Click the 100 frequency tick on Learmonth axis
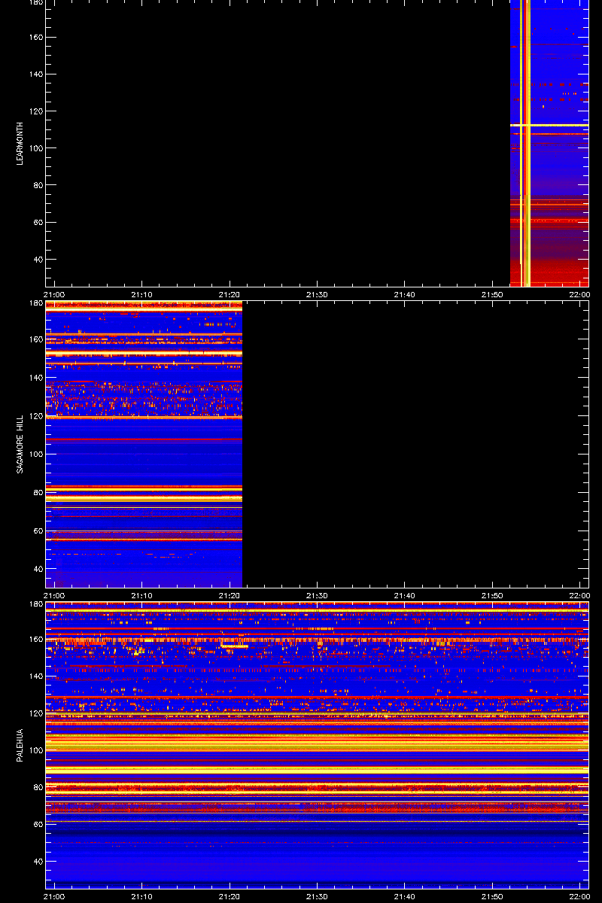This screenshot has height=903, width=602. click(x=35, y=148)
